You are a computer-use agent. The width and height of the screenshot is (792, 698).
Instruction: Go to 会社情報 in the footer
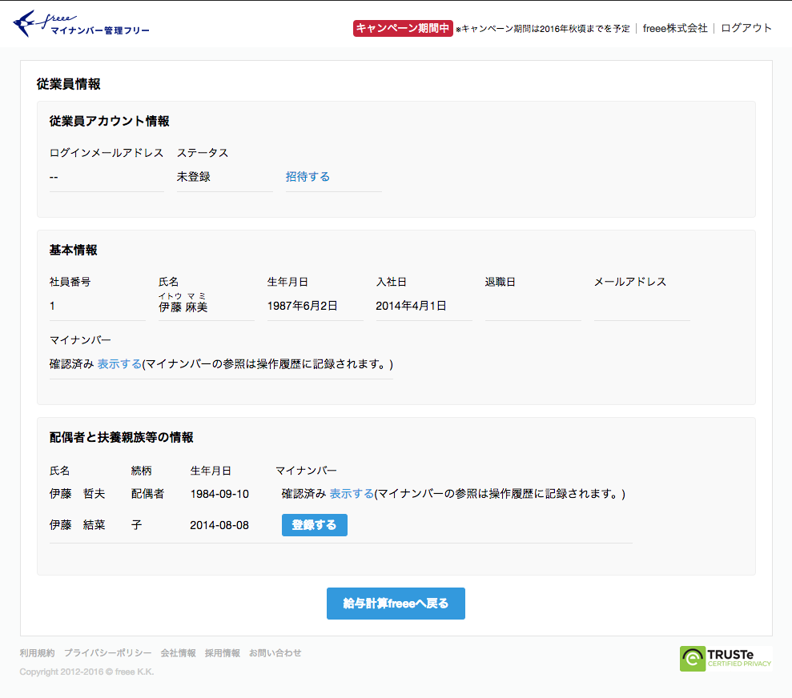coord(178,653)
